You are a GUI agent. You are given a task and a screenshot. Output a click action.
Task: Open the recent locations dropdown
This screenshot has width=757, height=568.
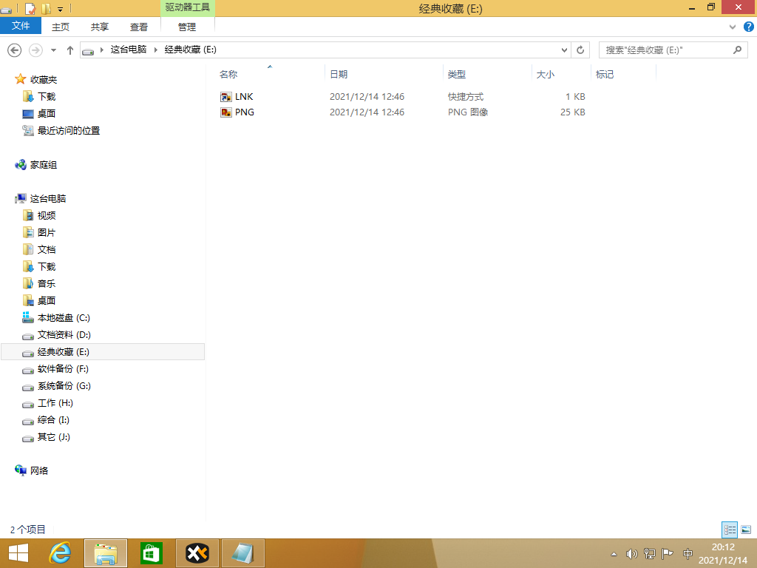tap(53, 50)
